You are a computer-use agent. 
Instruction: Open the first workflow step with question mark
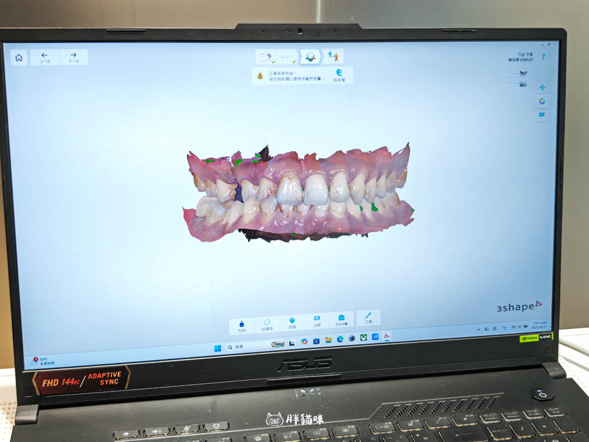click(267, 57)
